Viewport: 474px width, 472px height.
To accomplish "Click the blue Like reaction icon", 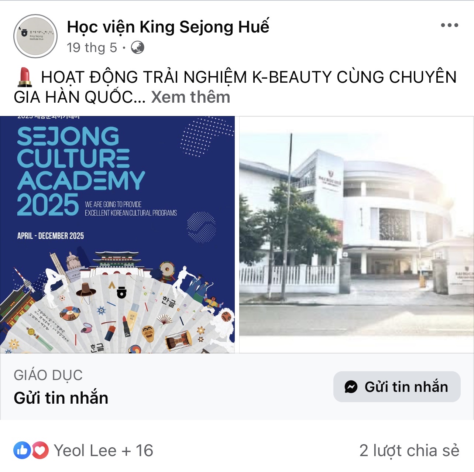I will point(22,450).
